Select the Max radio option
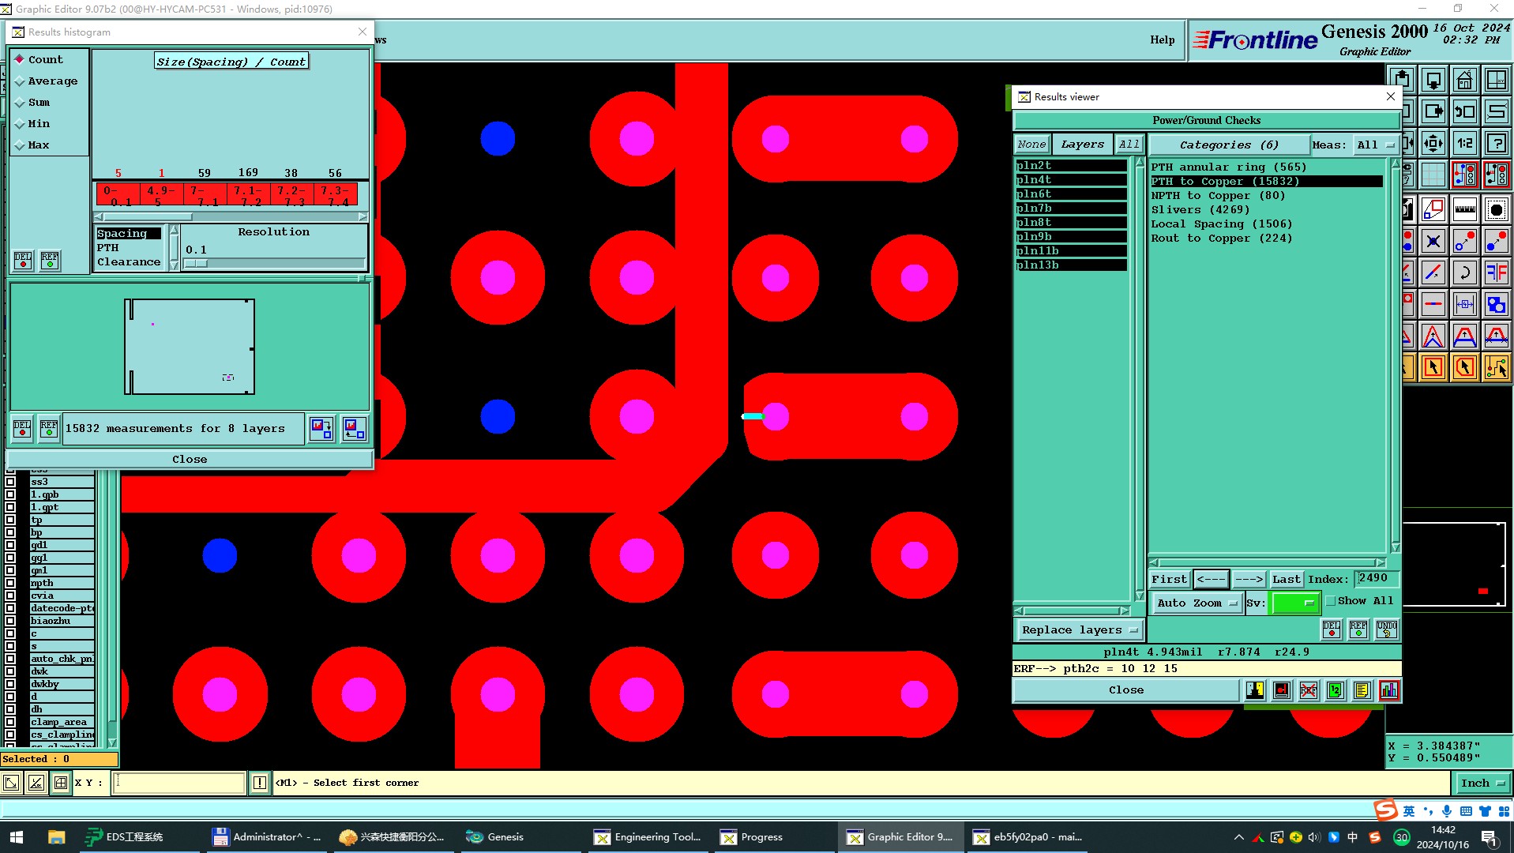 tap(32, 145)
